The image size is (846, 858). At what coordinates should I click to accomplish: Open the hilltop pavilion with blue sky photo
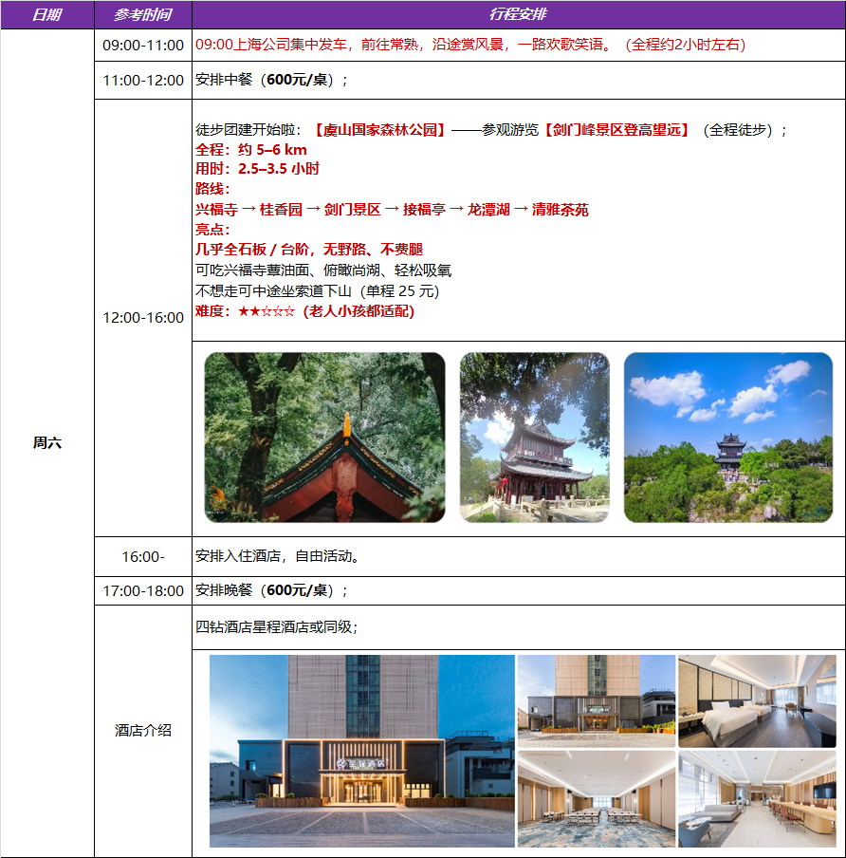pos(727,438)
